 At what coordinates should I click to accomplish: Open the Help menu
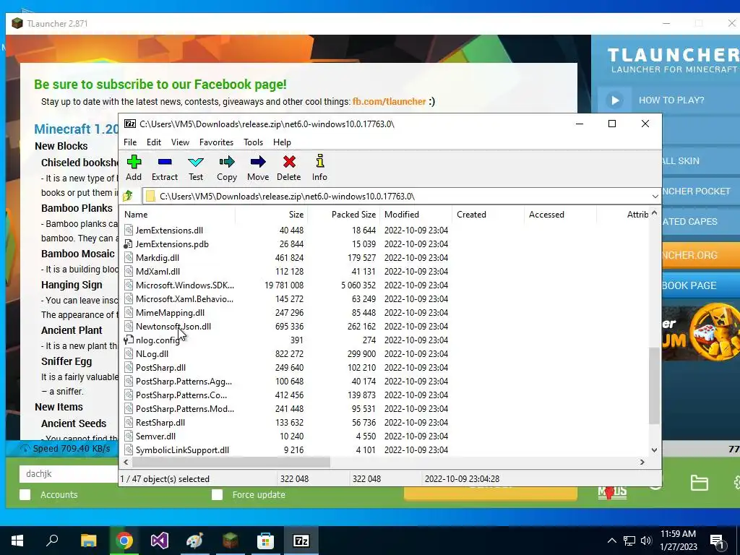click(283, 142)
